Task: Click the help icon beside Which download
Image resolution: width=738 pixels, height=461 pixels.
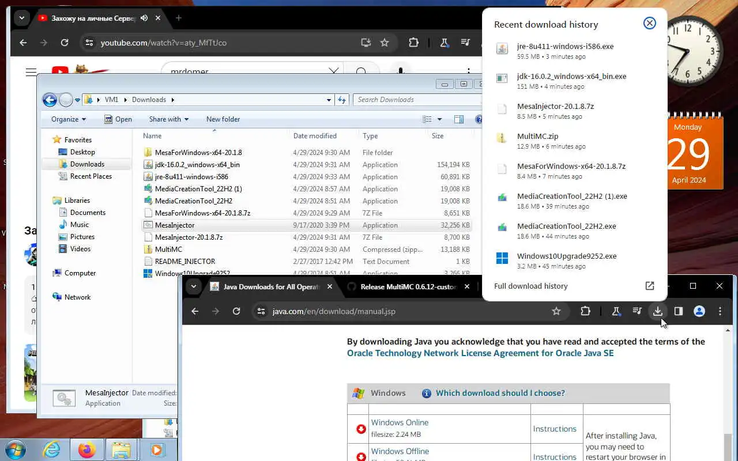Action: [427, 393]
